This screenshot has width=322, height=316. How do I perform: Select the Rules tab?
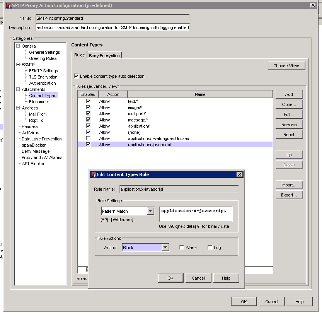point(79,55)
